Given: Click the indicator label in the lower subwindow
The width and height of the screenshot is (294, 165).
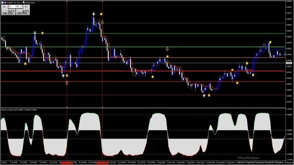Looking at the screenshot, I should pos(19,110).
